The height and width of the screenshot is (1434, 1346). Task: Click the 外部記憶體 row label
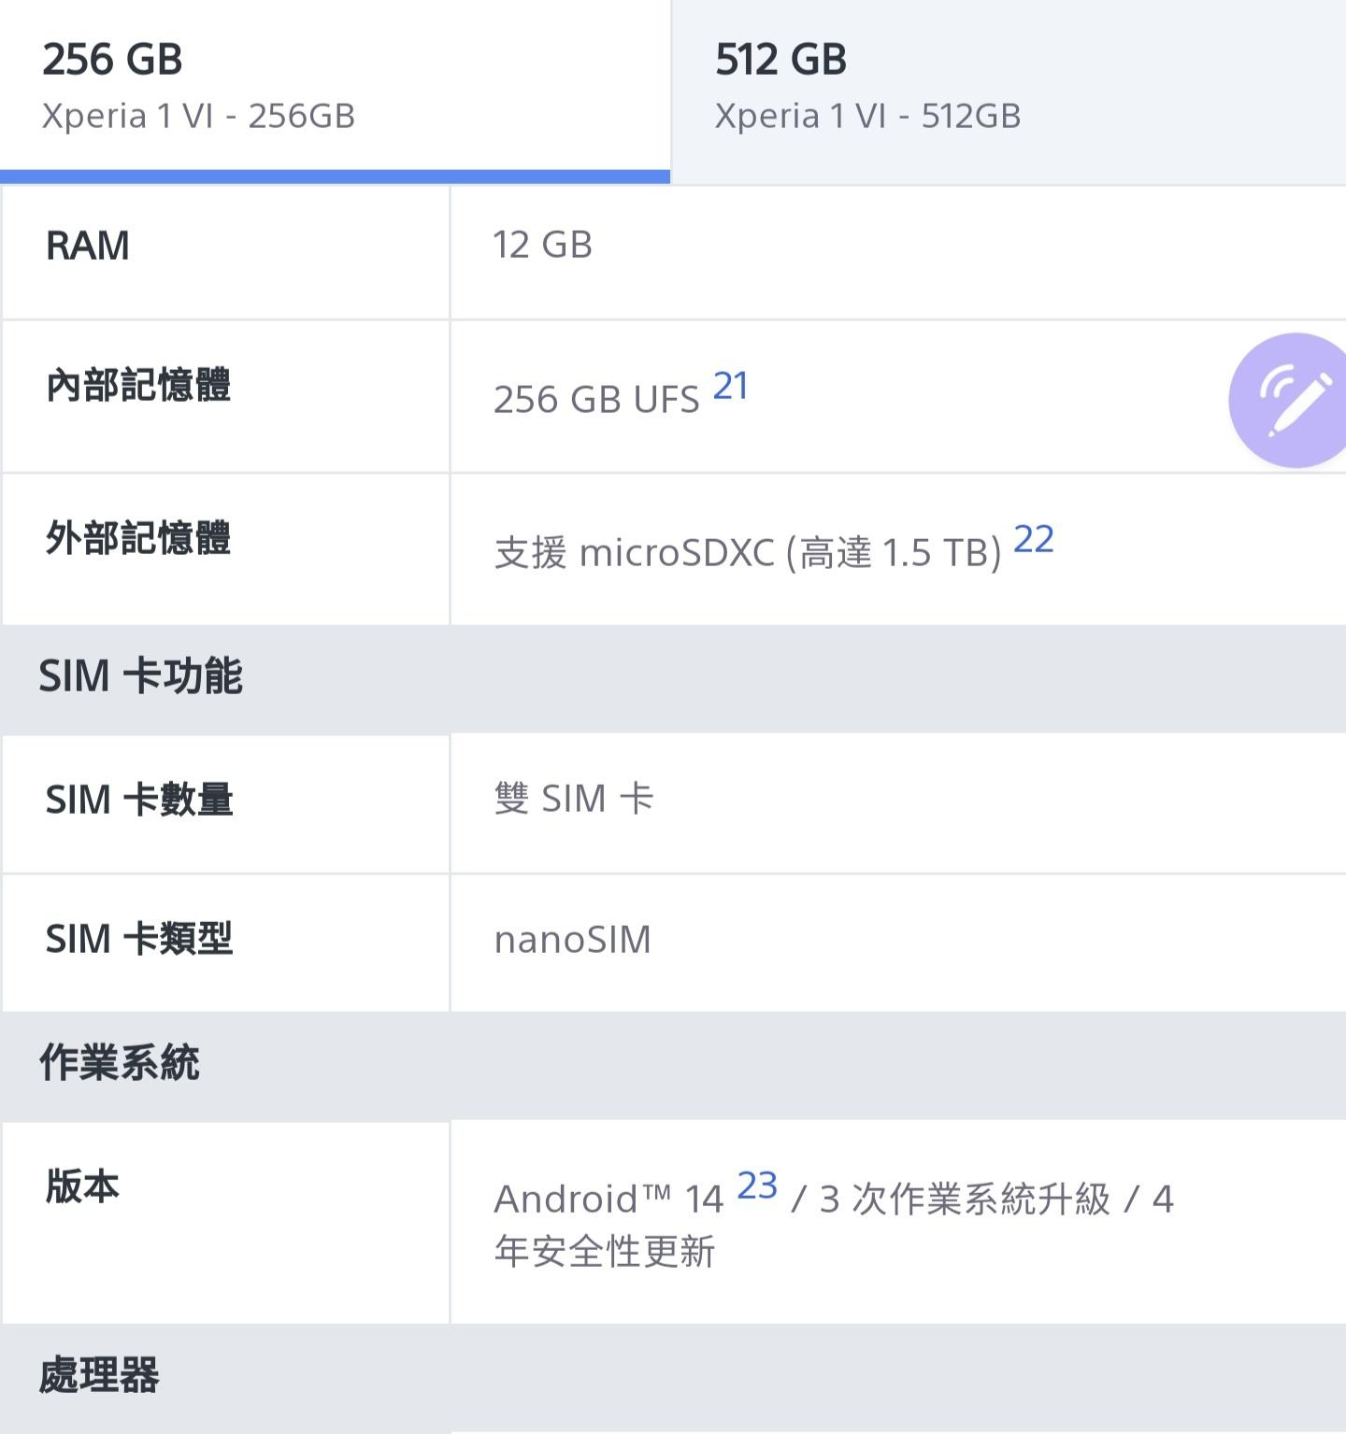click(x=138, y=538)
